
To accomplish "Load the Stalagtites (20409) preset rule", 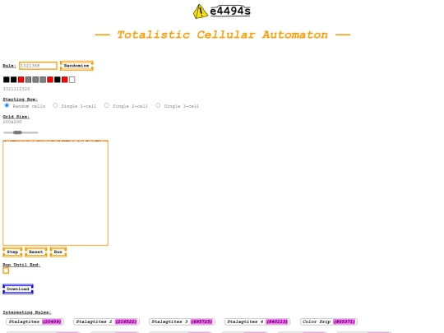I will pyautogui.click(x=35, y=321).
